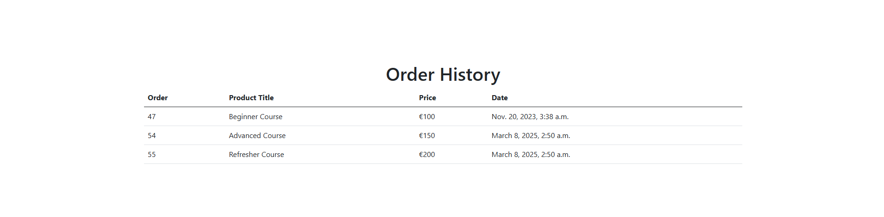Click the Date column header
The width and height of the screenshot is (884, 217).
click(x=499, y=98)
